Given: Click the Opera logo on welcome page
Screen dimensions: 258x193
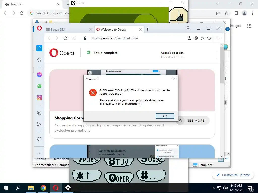Looking at the screenshot, I should point(61,53).
